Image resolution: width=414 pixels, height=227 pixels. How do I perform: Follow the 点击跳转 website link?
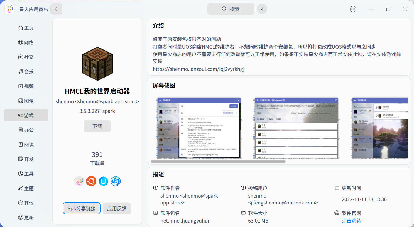[x=351, y=221]
